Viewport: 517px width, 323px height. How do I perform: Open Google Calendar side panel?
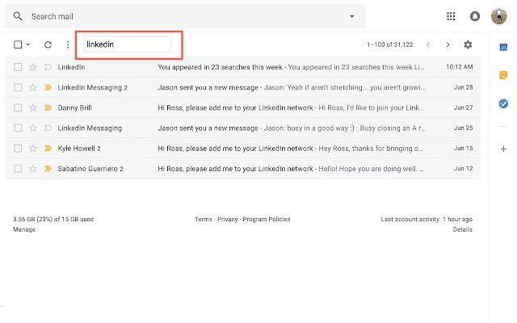[503, 47]
